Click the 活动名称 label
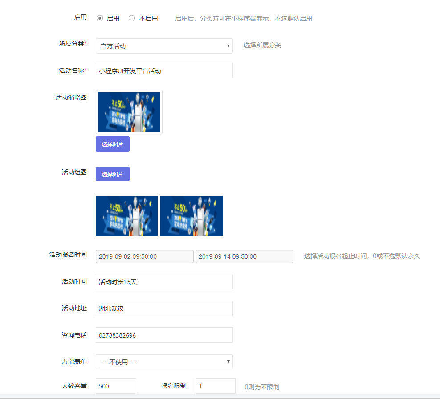Viewport: 440px width, 400px height. point(73,70)
